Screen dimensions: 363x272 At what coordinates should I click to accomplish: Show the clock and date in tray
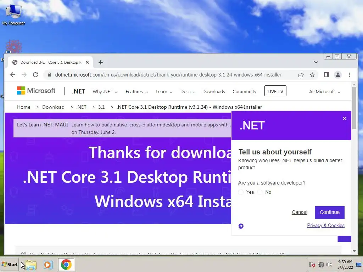click(x=345, y=265)
